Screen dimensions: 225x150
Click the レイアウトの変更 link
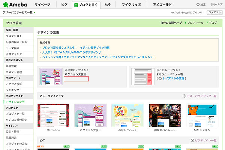pos(174,78)
